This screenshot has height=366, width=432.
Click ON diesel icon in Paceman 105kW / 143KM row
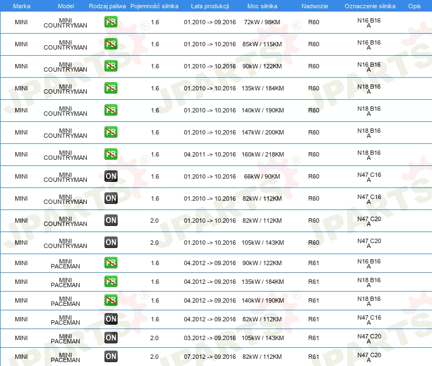tap(110, 338)
